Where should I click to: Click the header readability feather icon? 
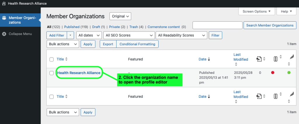(292, 57)
